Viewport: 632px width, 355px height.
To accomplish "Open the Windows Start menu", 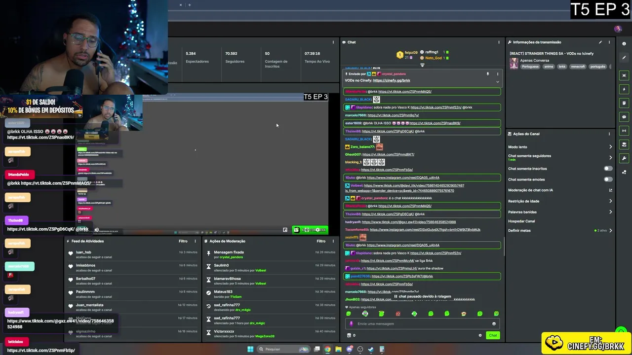I will coord(250,349).
